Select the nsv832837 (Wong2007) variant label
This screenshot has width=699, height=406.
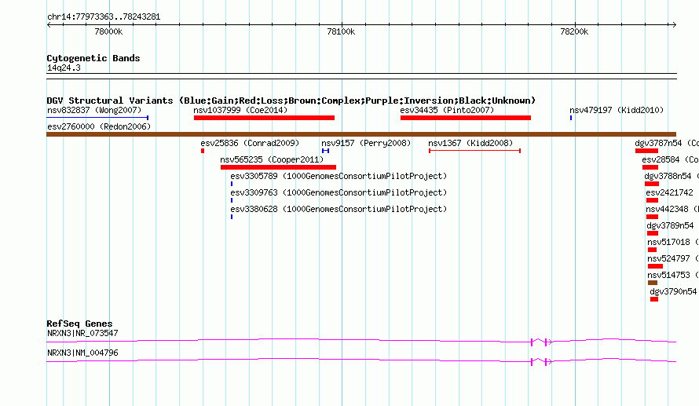pyautogui.click(x=94, y=110)
